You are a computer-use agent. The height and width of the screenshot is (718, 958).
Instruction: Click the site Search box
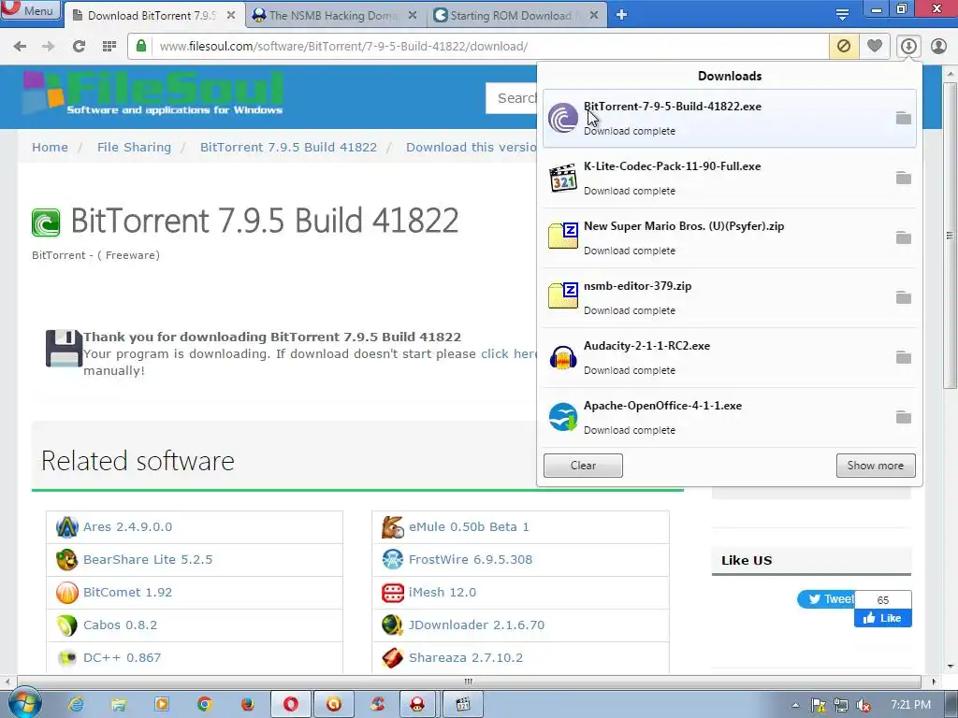click(x=512, y=97)
